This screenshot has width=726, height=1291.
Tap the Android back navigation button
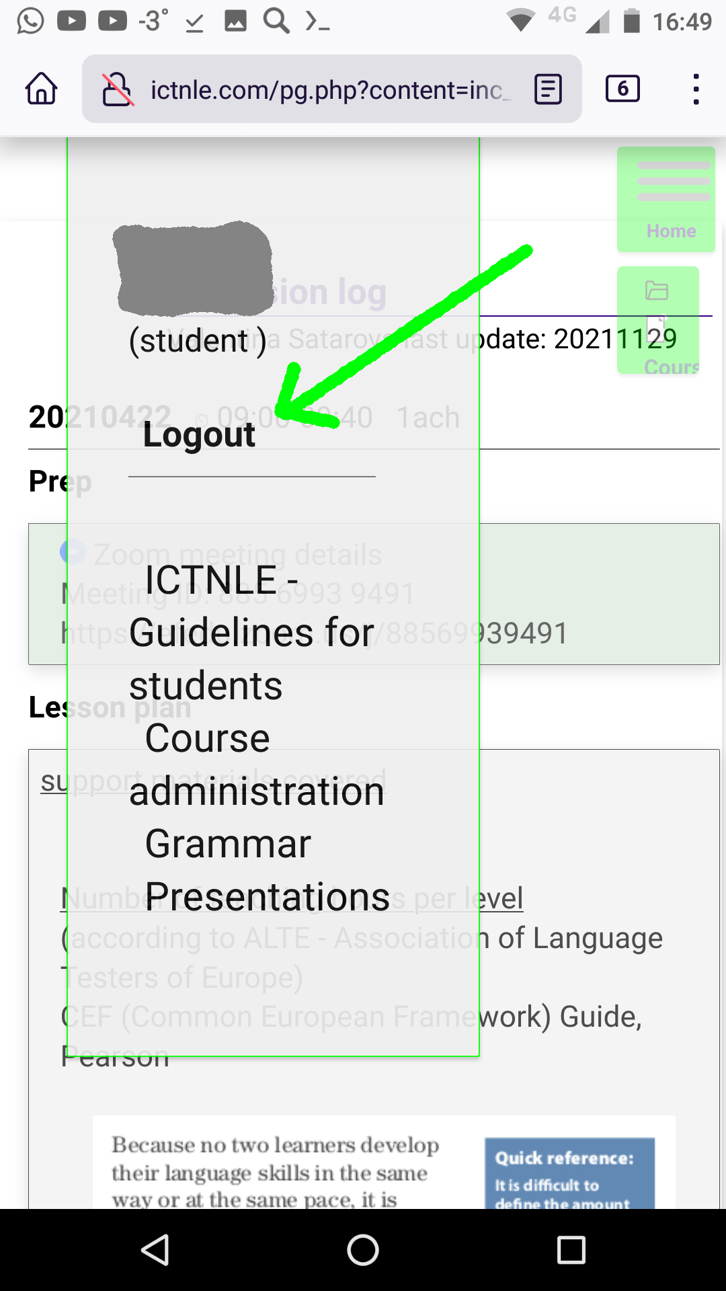pyautogui.click(x=155, y=1250)
